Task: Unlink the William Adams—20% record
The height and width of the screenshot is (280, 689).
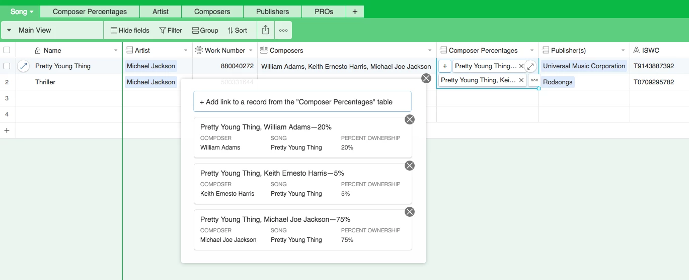Action: point(410,119)
